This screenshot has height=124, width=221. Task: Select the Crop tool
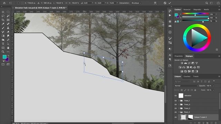[x=3, y=20]
